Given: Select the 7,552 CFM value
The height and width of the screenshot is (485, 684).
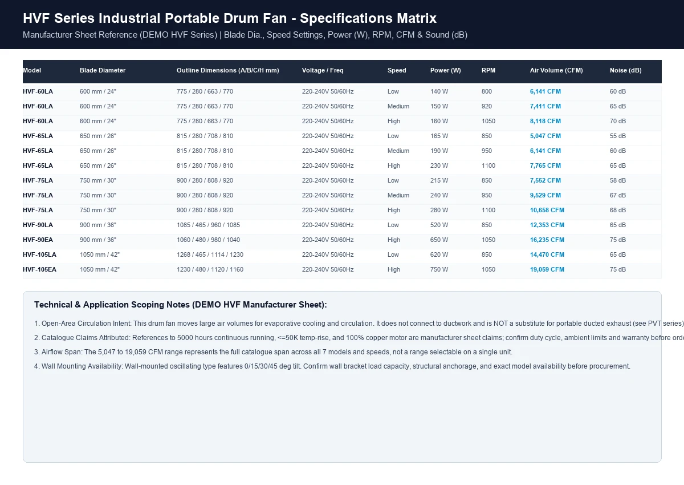Looking at the screenshot, I should coord(545,180).
